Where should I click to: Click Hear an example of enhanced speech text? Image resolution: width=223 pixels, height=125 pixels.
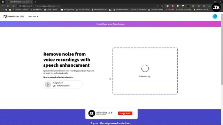(58, 77)
